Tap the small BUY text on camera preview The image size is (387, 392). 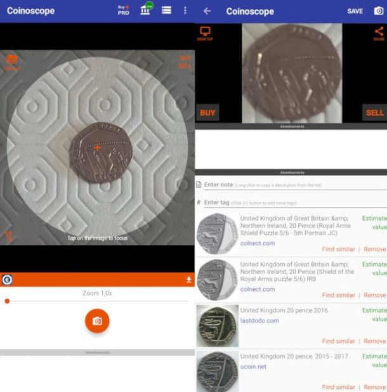click(x=185, y=58)
